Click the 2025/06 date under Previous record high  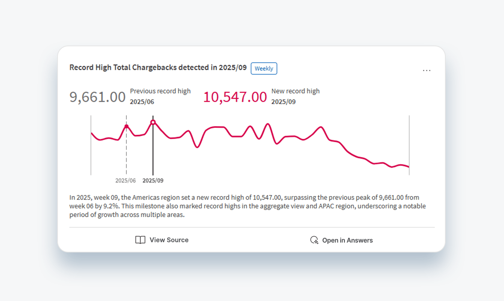[142, 102]
